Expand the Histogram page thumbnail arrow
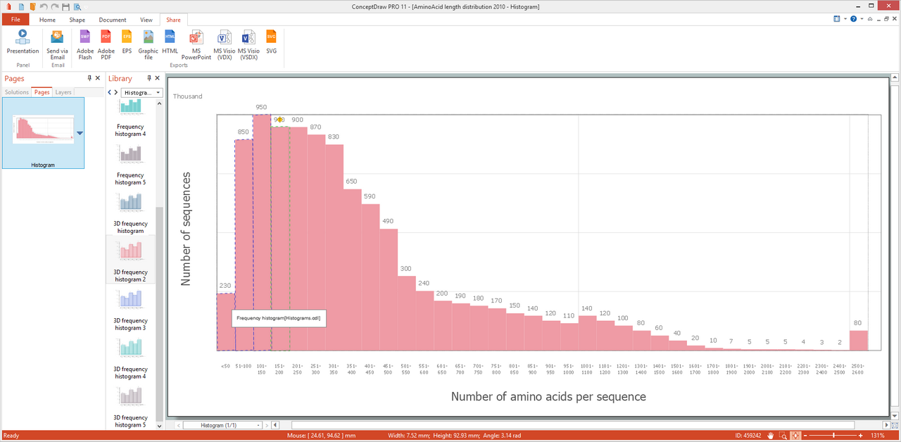The width and height of the screenshot is (901, 442). click(x=80, y=132)
